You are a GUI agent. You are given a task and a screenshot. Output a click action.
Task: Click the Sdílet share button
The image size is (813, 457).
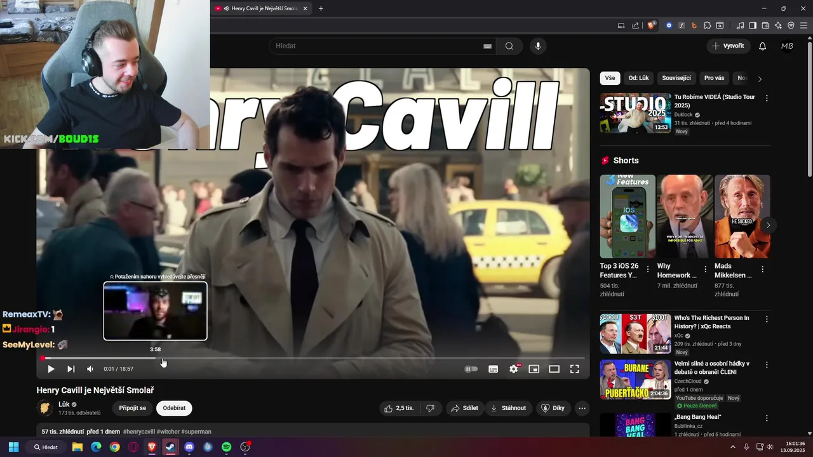pos(464,408)
